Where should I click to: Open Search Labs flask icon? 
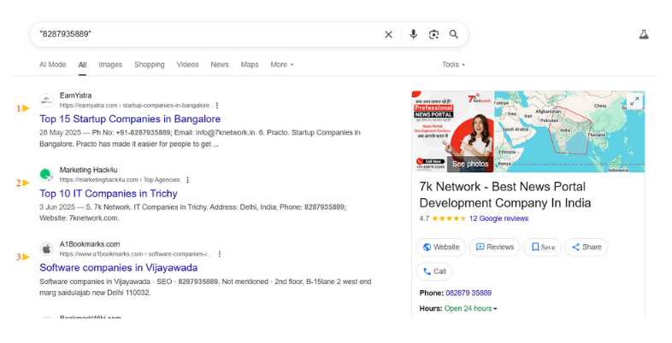644,35
